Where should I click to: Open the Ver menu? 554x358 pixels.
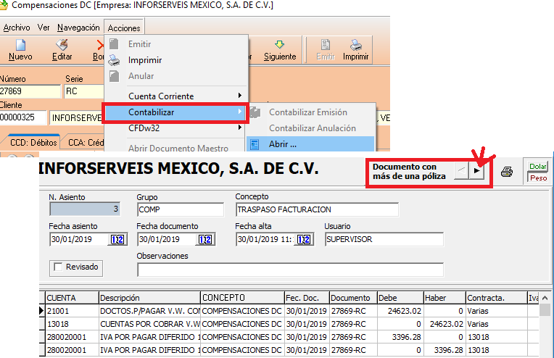pos(44,28)
